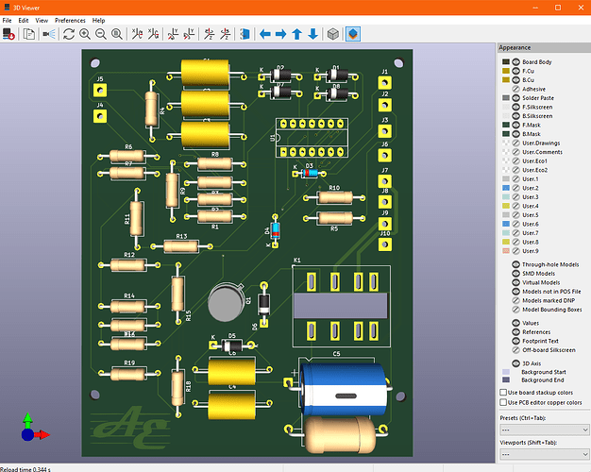Change the Background End color swatch
This screenshot has width=591, height=472.
click(x=506, y=380)
